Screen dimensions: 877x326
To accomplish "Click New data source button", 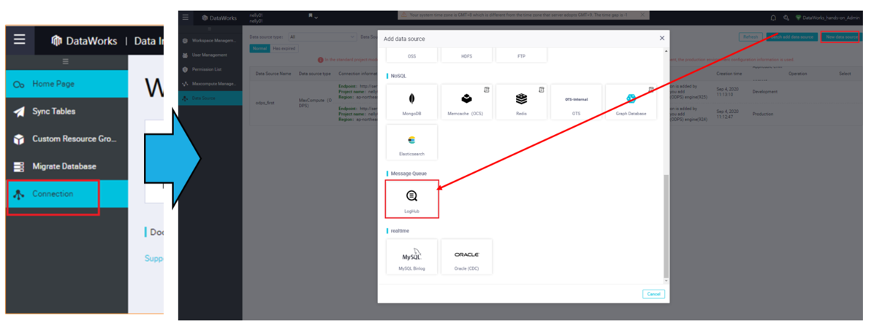I will click(840, 36).
